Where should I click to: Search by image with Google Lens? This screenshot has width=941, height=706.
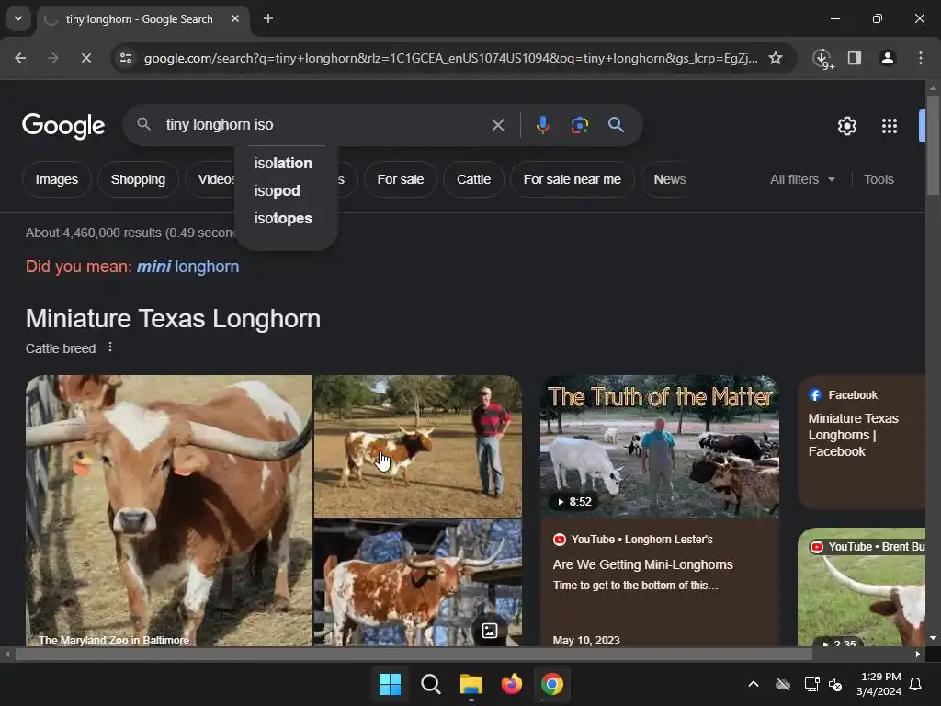pyautogui.click(x=579, y=125)
